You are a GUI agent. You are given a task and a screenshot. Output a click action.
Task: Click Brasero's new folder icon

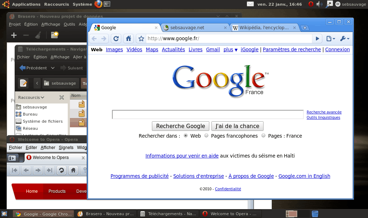55,35
